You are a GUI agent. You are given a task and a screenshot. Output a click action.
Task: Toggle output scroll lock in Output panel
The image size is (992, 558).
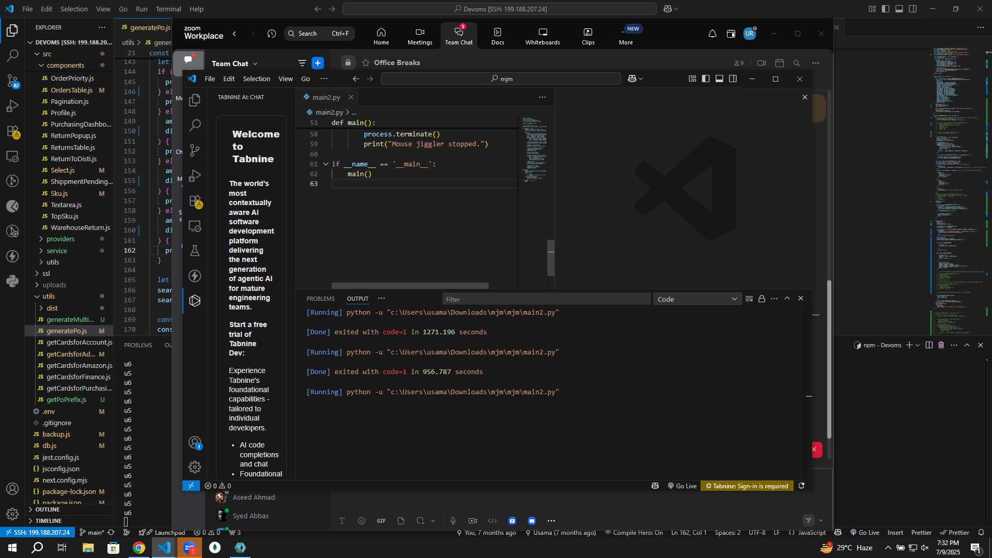coord(762,299)
